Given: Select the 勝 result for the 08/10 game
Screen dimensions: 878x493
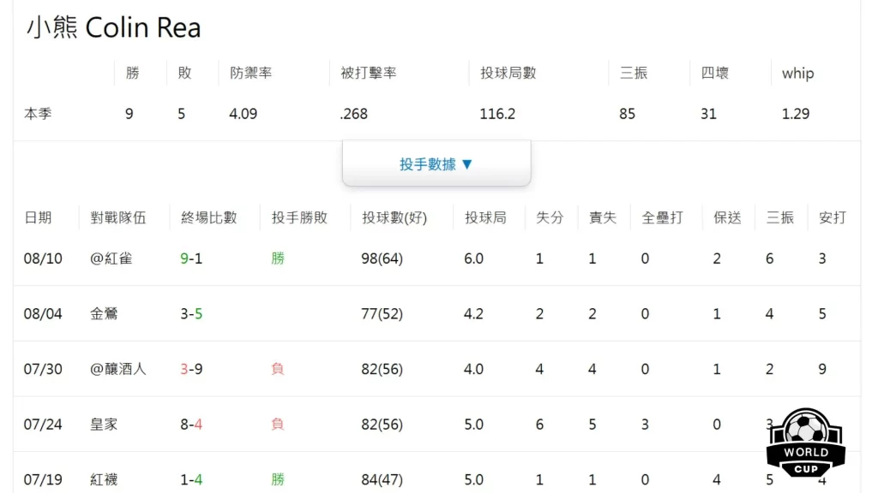Looking at the screenshot, I should click(277, 258).
